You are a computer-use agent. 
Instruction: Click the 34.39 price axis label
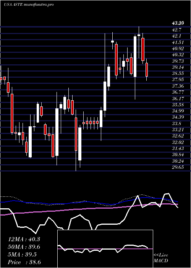177,117
